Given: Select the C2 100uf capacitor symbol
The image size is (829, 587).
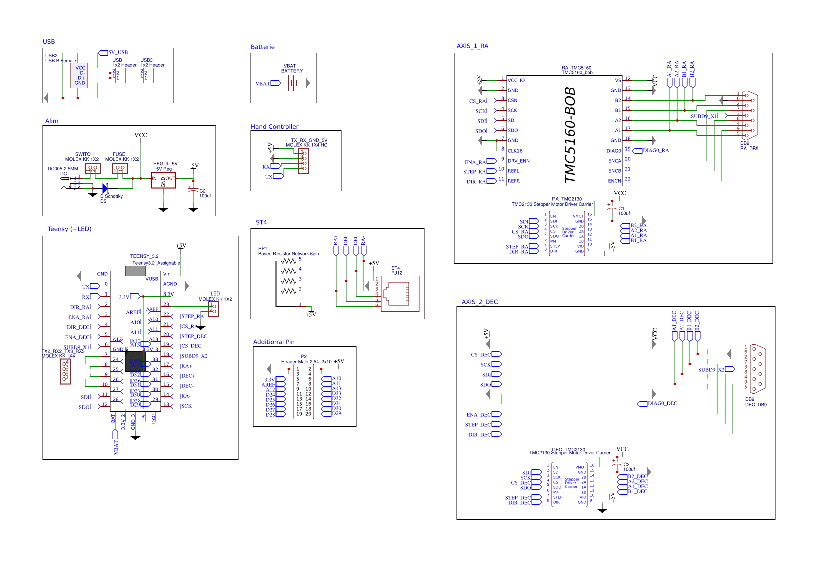Looking at the screenshot, I should click(193, 191).
